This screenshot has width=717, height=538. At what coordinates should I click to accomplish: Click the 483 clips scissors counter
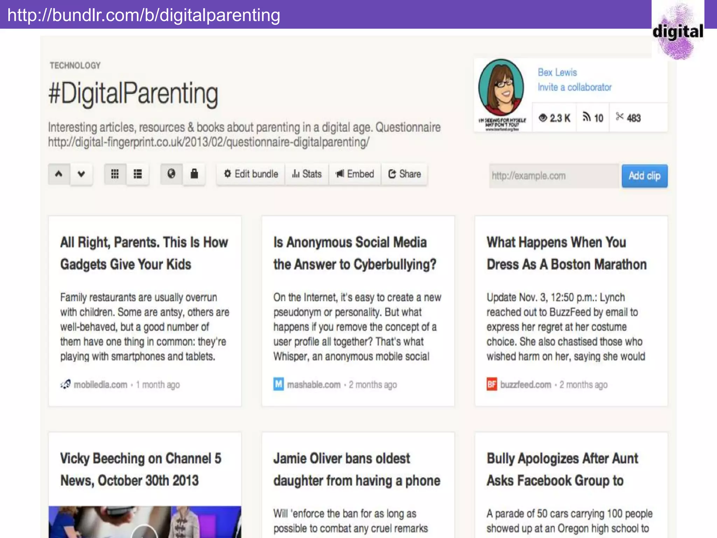[x=628, y=118]
